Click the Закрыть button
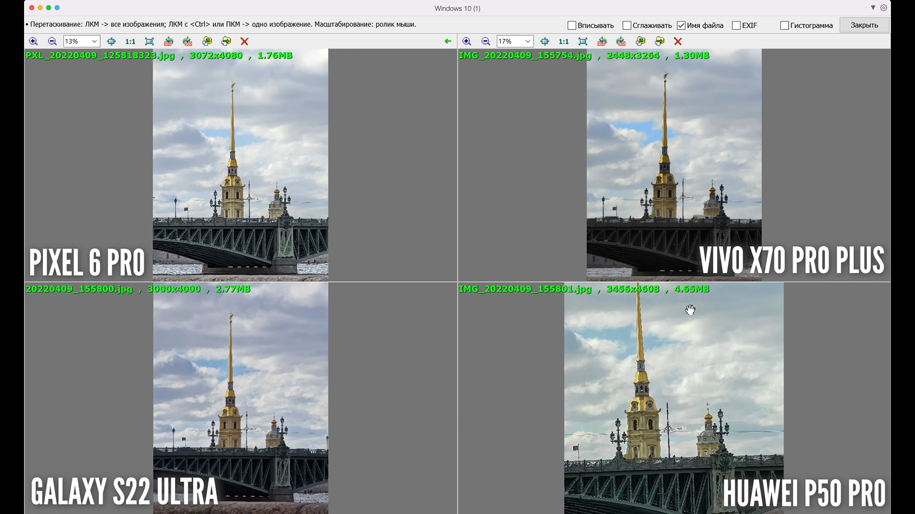The height and width of the screenshot is (514, 915). tap(864, 25)
